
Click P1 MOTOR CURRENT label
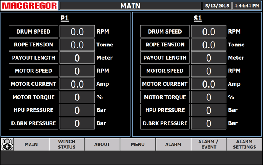33,84
